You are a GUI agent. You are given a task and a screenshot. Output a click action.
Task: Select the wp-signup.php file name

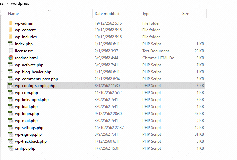pyautogui.click(x=28, y=134)
